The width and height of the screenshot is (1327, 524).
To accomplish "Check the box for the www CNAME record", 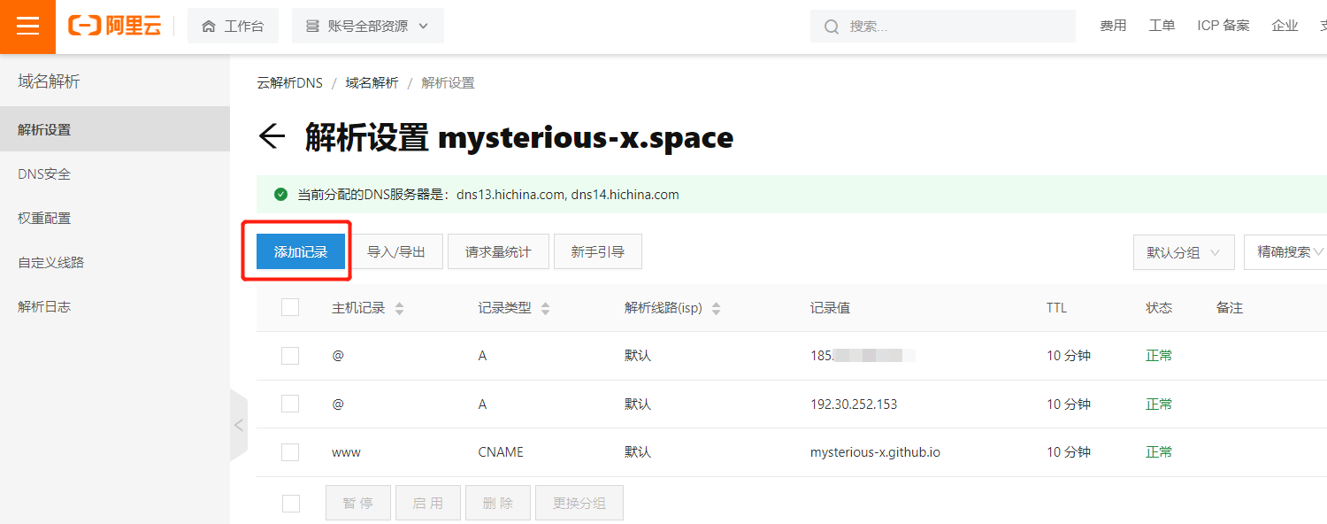I will [x=290, y=452].
